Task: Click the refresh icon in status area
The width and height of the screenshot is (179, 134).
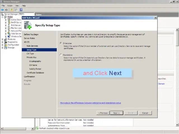Action: [x=37, y=128]
